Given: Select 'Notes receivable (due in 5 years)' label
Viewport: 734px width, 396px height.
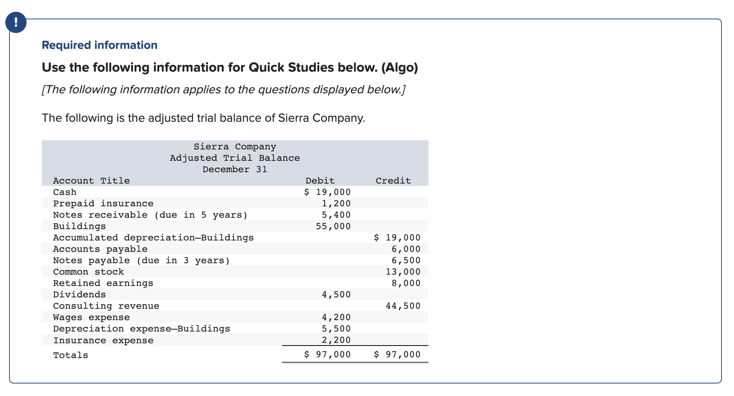Looking at the screenshot, I should pyautogui.click(x=151, y=215).
